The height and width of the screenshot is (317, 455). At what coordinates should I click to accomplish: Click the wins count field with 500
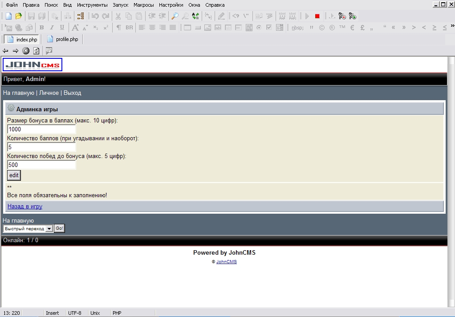pos(41,165)
